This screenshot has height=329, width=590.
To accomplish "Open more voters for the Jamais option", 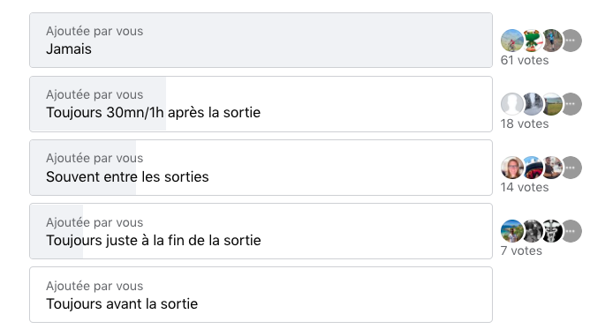I will coord(571,41).
